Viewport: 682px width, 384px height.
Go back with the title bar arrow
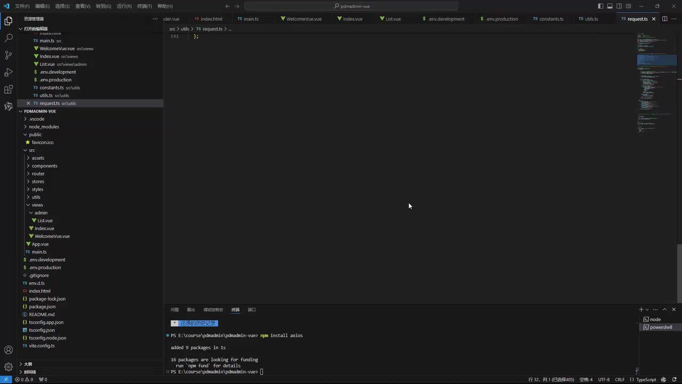(x=228, y=6)
